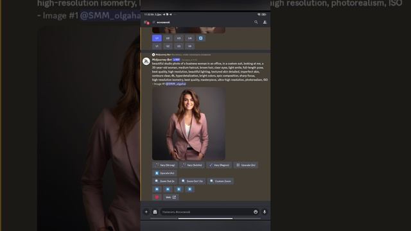Click the Vary (Strong) button
The height and width of the screenshot is (231, 411).
click(165, 166)
